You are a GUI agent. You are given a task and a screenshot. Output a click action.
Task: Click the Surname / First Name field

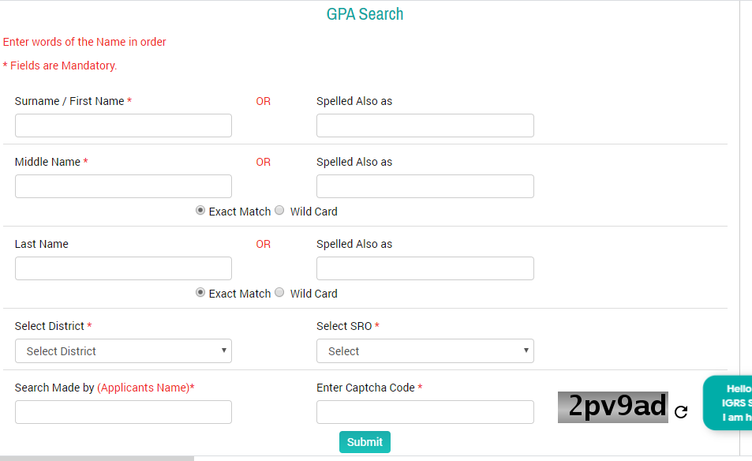click(x=123, y=125)
